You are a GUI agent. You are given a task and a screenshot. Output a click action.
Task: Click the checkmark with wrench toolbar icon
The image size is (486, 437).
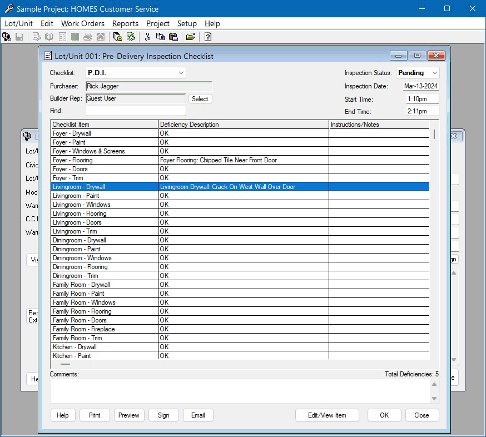(131, 37)
